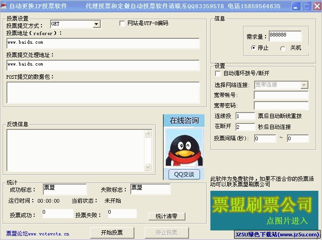Viewport: 322px width, 240px height.
Task: Close the voting software window
Action: [x=317, y=6]
